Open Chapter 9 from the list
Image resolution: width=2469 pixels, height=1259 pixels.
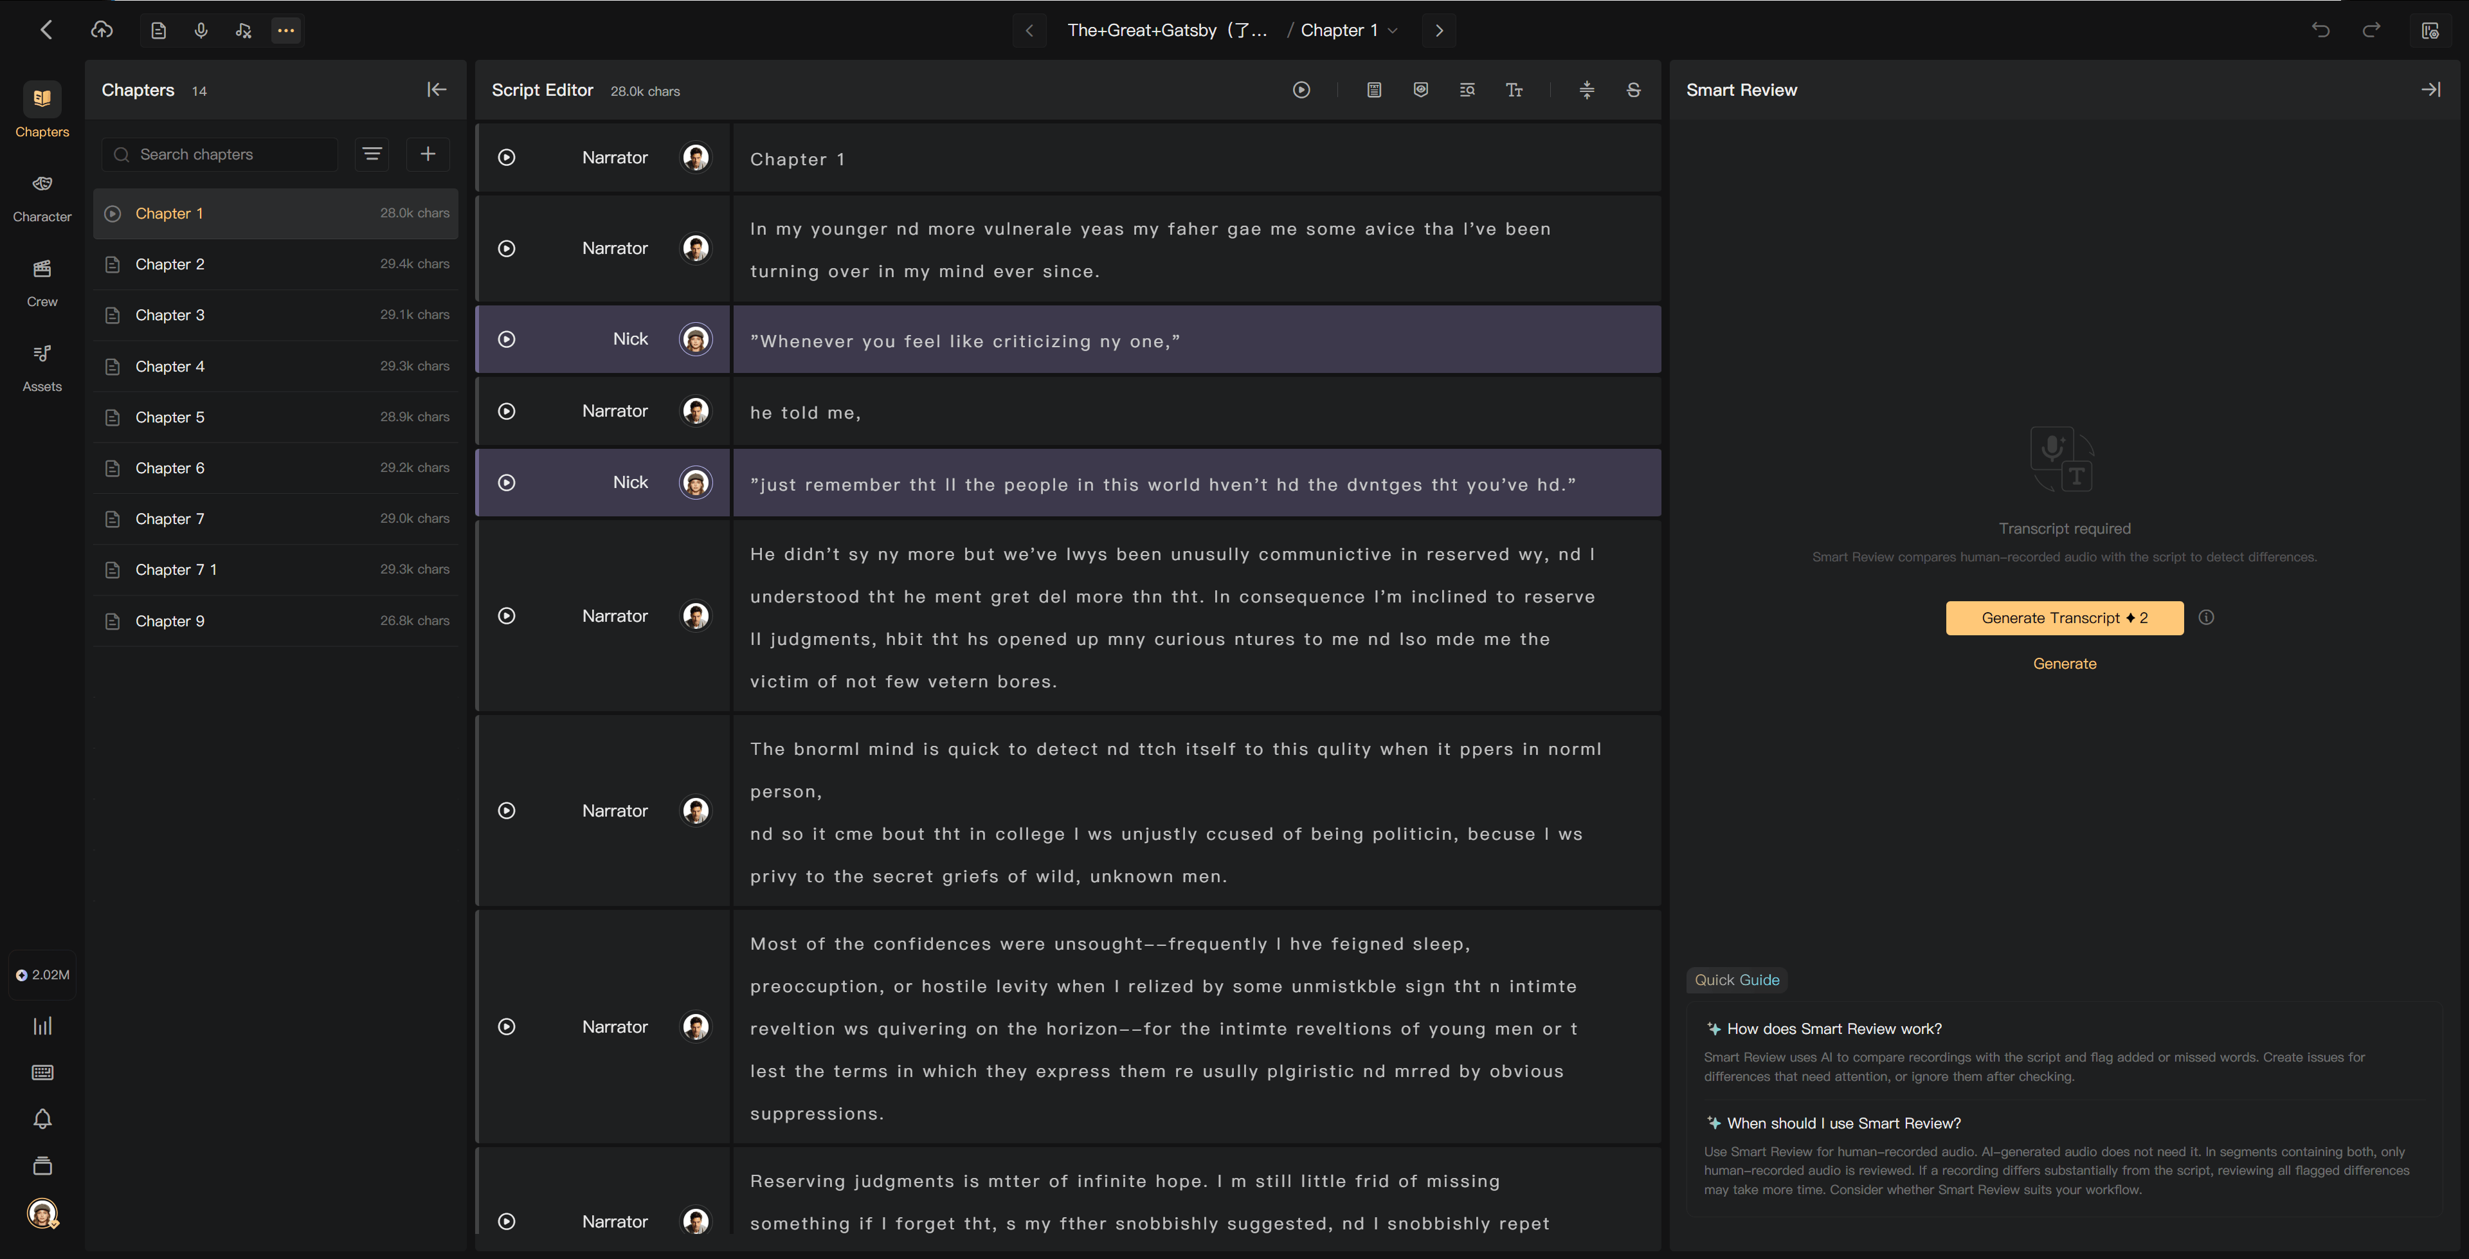pos(276,620)
